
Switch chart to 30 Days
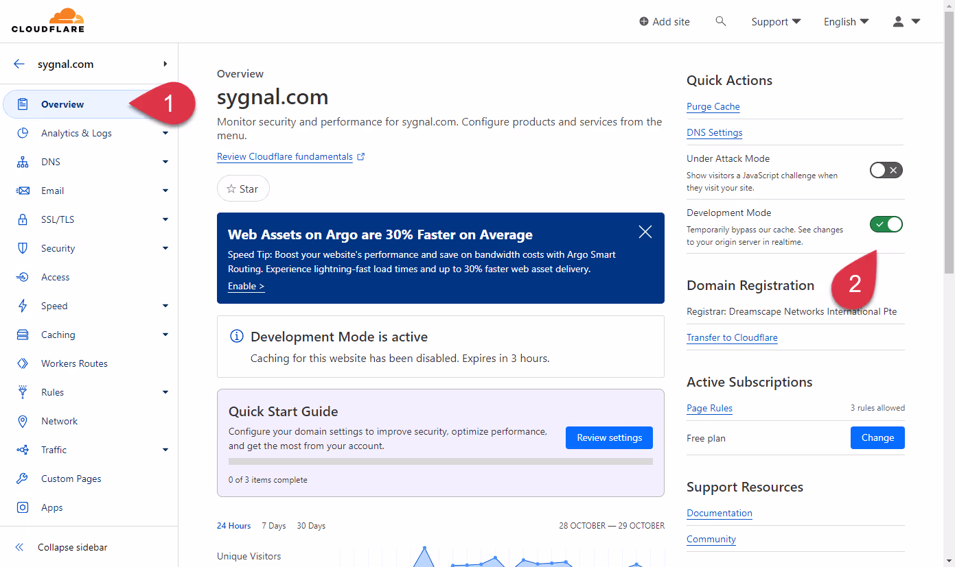(311, 526)
